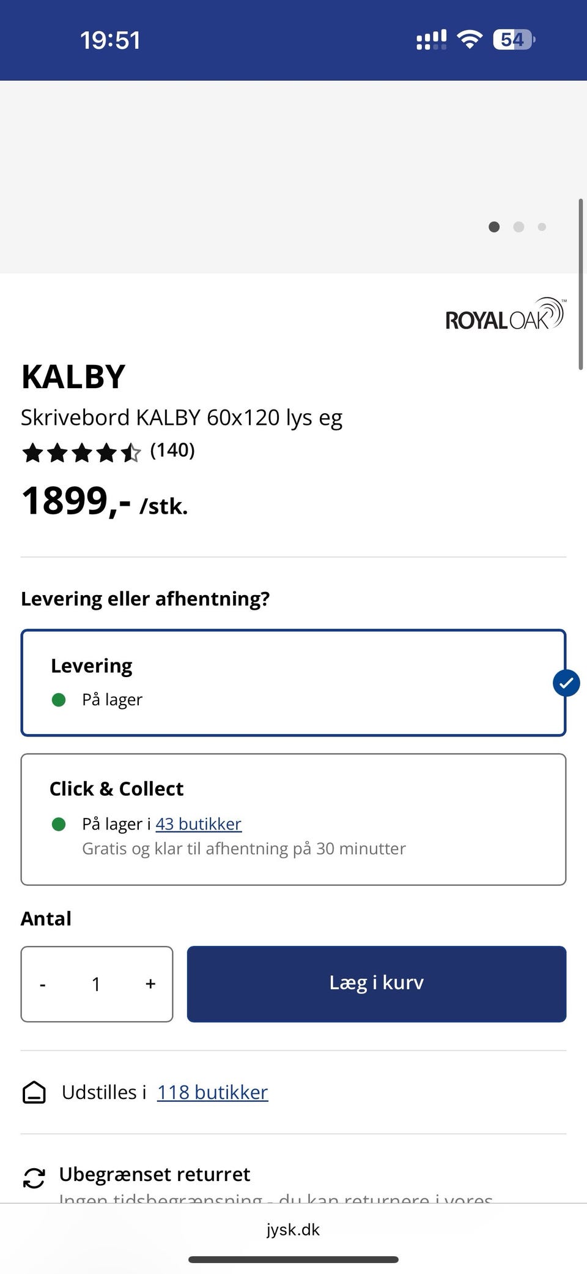
Task: Jump to the second image carousel dot
Action: 519,227
